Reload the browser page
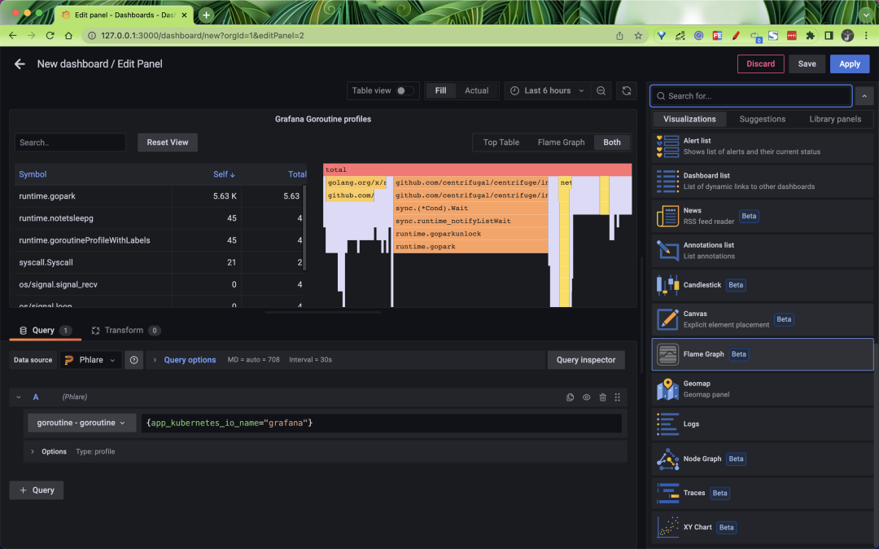The width and height of the screenshot is (879, 549). click(50, 35)
